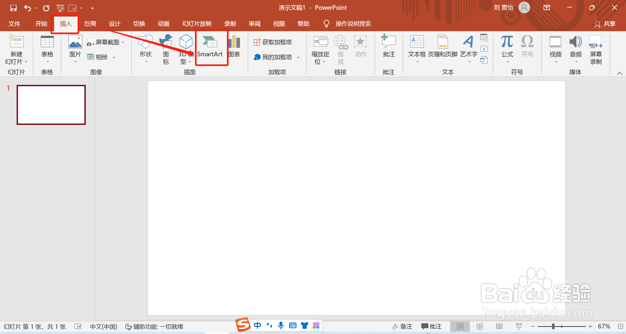Expand the undo history dropdown
Image resolution: width=626 pixels, height=334 pixels.
tap(36, 8)
